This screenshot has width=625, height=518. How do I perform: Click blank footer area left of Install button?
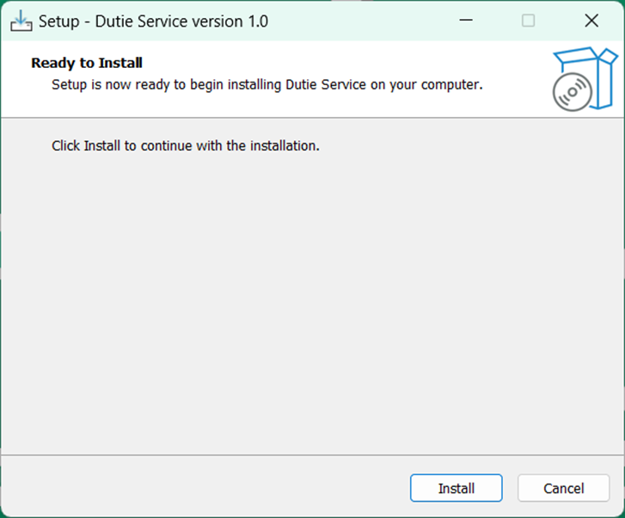(206, 488)
